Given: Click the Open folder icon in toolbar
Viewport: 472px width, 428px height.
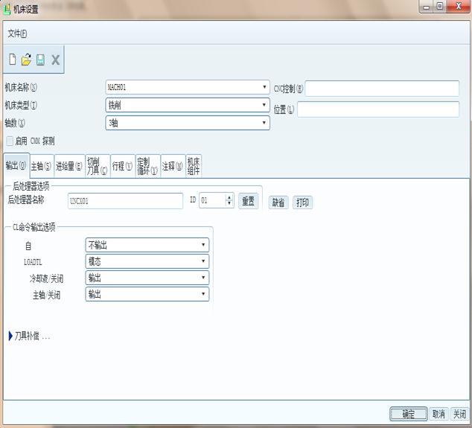Looking at the screenshot, I should click(x=26, y=60).
